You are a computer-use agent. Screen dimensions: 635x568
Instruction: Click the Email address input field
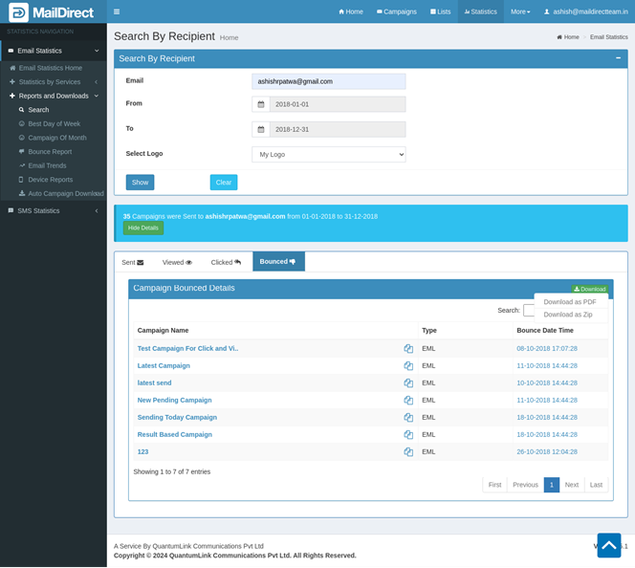[329, 81]
